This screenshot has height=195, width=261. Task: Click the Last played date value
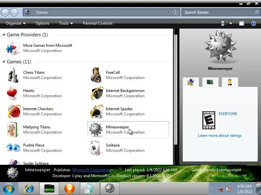pyautogui.click(x=161, y=170)
